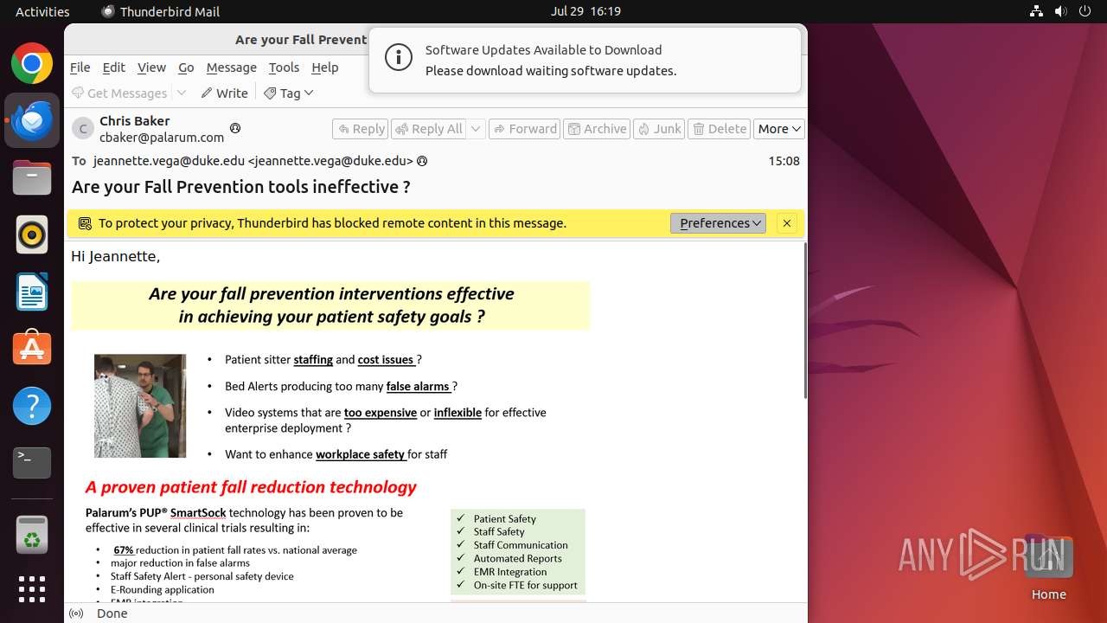Click Reply All button
This screenshot has width=1107, height=623.
pyautogui.click(x=429, y=129)
